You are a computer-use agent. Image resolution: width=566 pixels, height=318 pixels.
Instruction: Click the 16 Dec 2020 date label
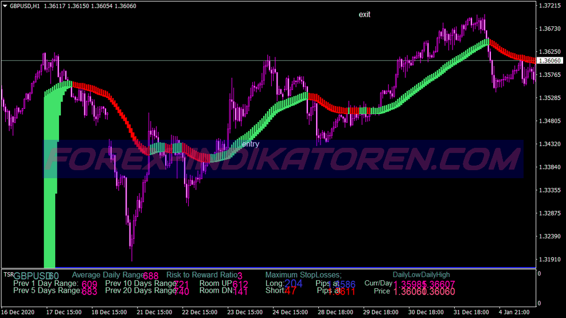coord(18,312)
